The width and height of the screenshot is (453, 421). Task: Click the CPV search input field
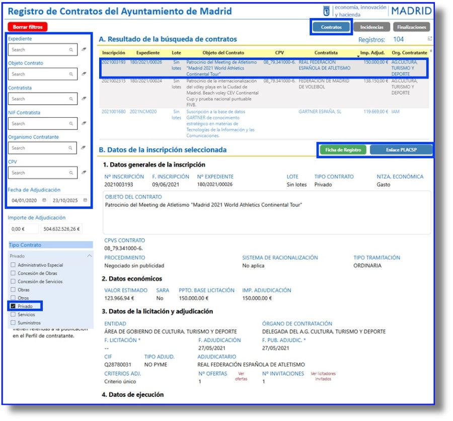(x=43, y=173)
